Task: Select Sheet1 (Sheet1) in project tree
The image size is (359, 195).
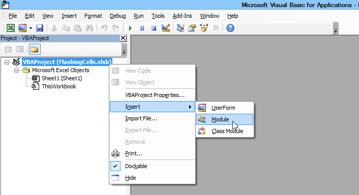Action: coord(62,78)
